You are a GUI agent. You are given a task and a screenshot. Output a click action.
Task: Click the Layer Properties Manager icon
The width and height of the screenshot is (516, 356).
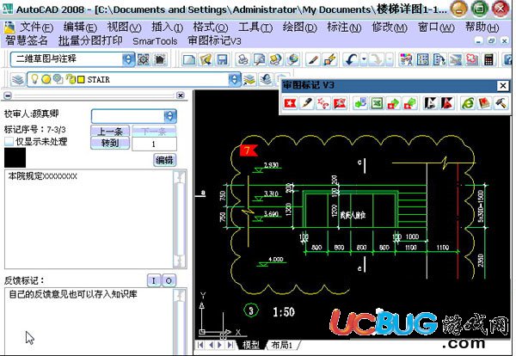click(18, 80)
